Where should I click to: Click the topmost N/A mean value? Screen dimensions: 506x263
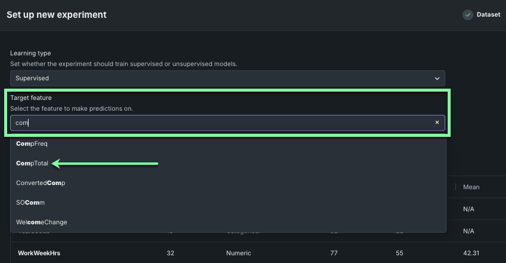point(468,209)
